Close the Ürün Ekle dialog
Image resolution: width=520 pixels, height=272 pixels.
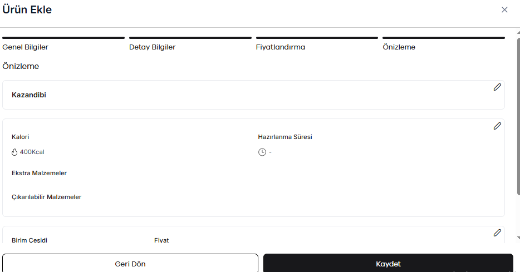tap(504, 10)
